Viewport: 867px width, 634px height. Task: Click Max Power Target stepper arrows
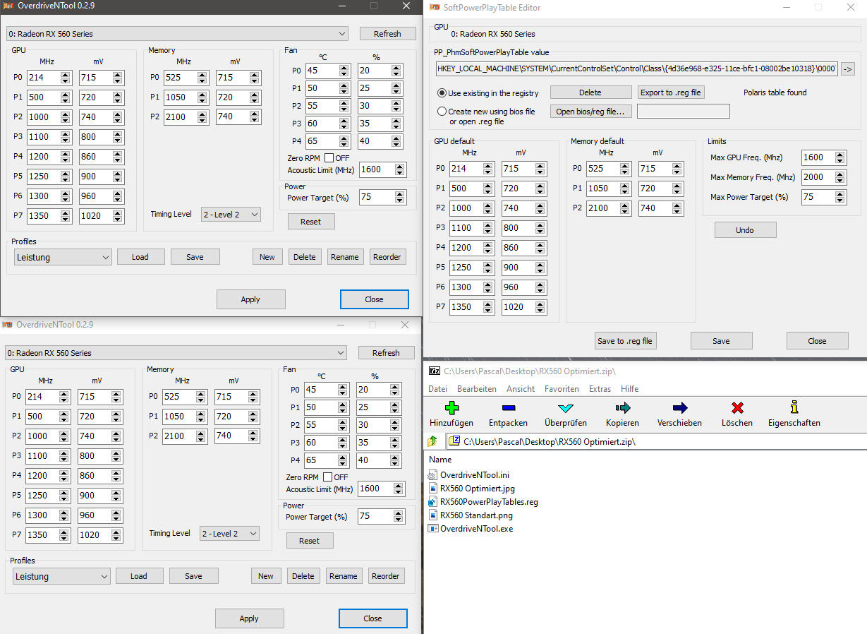[840, 197]
